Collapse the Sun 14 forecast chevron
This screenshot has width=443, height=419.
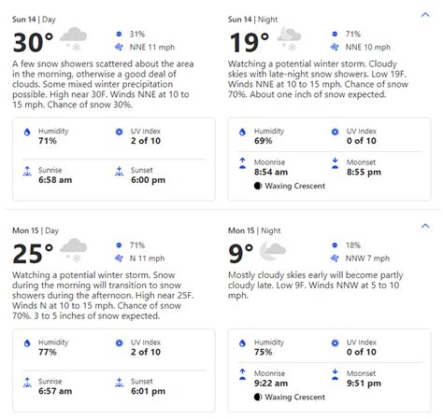pos(425,15)
